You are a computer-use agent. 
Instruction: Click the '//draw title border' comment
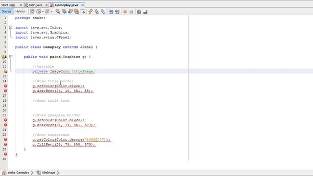click(x=53, y=81)
